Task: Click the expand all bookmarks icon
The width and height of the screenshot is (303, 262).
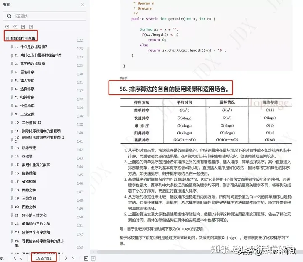Action: 7,27
